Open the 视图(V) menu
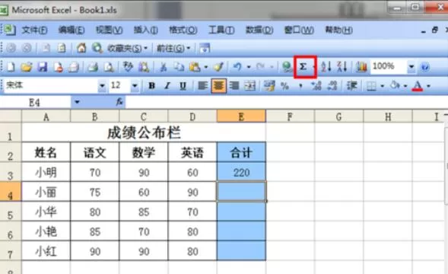 point(109,30)
